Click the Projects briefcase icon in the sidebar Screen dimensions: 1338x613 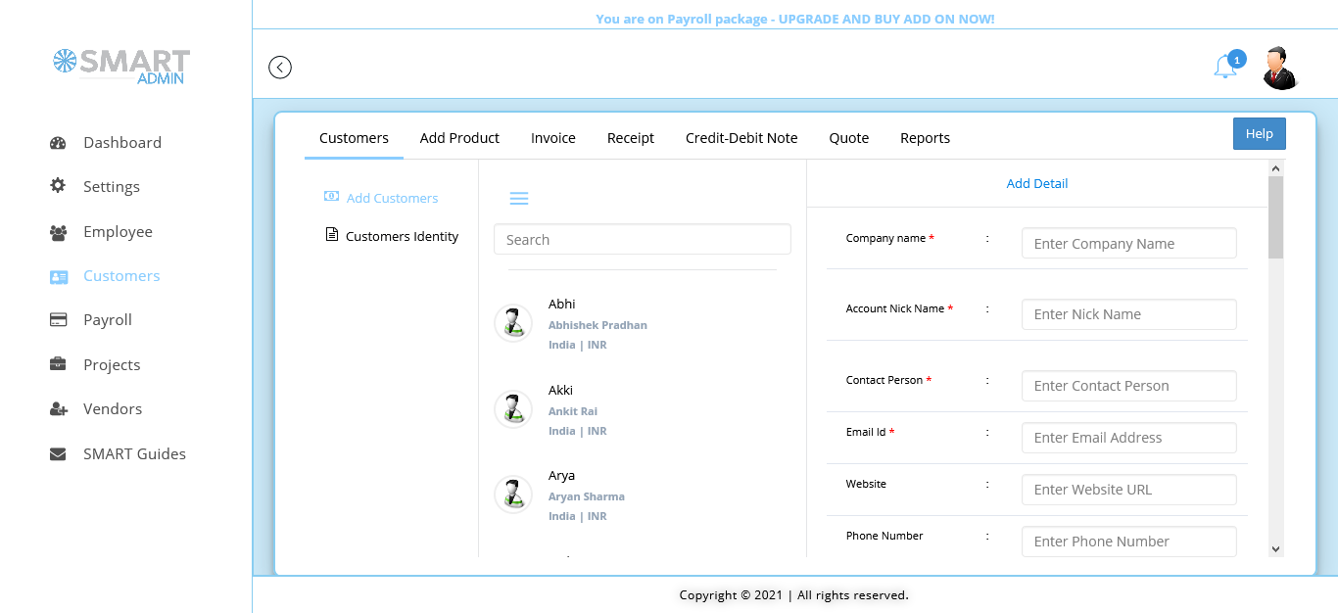[x=58, y=364]
